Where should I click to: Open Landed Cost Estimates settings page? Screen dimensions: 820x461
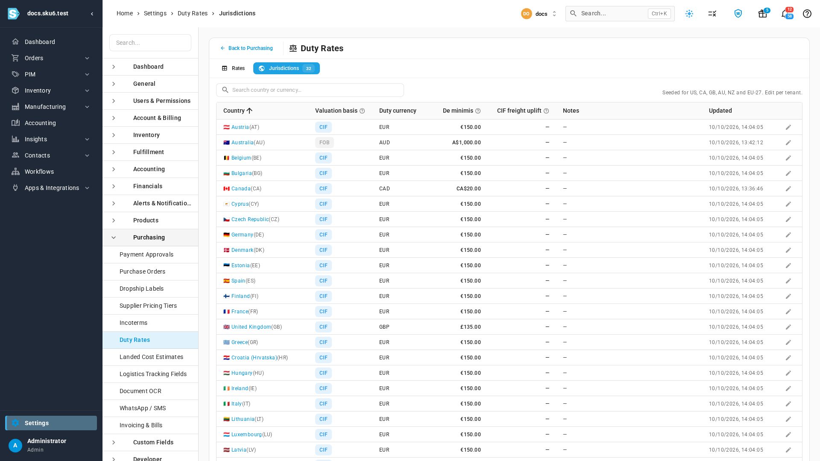click(x=150, y=357)
